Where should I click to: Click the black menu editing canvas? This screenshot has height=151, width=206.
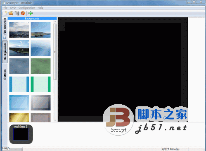coord(123,70)
